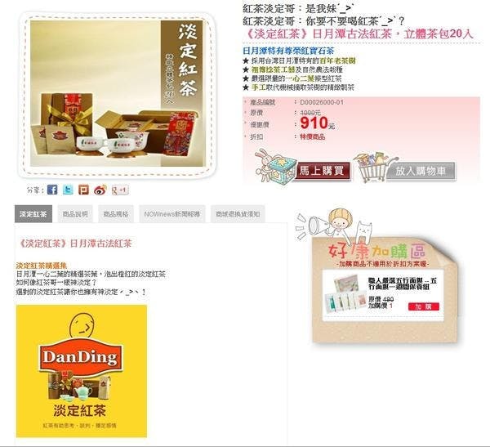Select the 淡定紅茶 tab
Viewport: 490px width, 447px height.
pyautogui.click(x=33, y=214)
